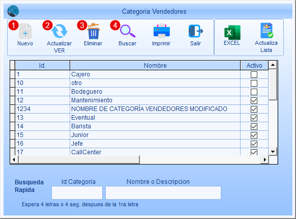Click the horizontal scroll right arrow

[264, 159]
